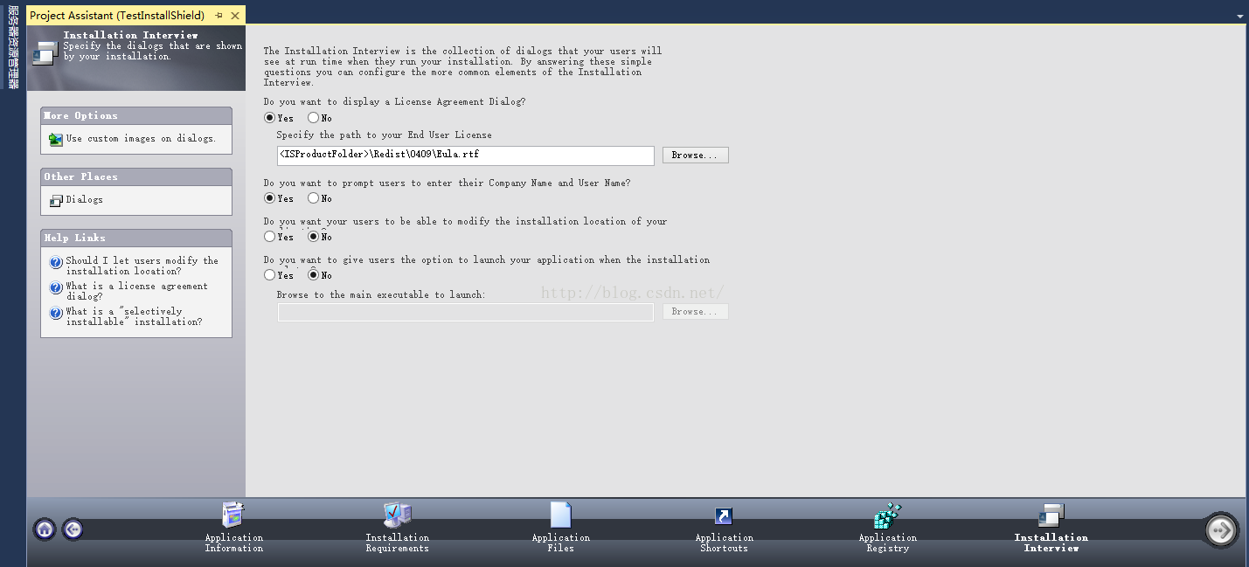Click Browse button for End User License path

click(695, 156)
